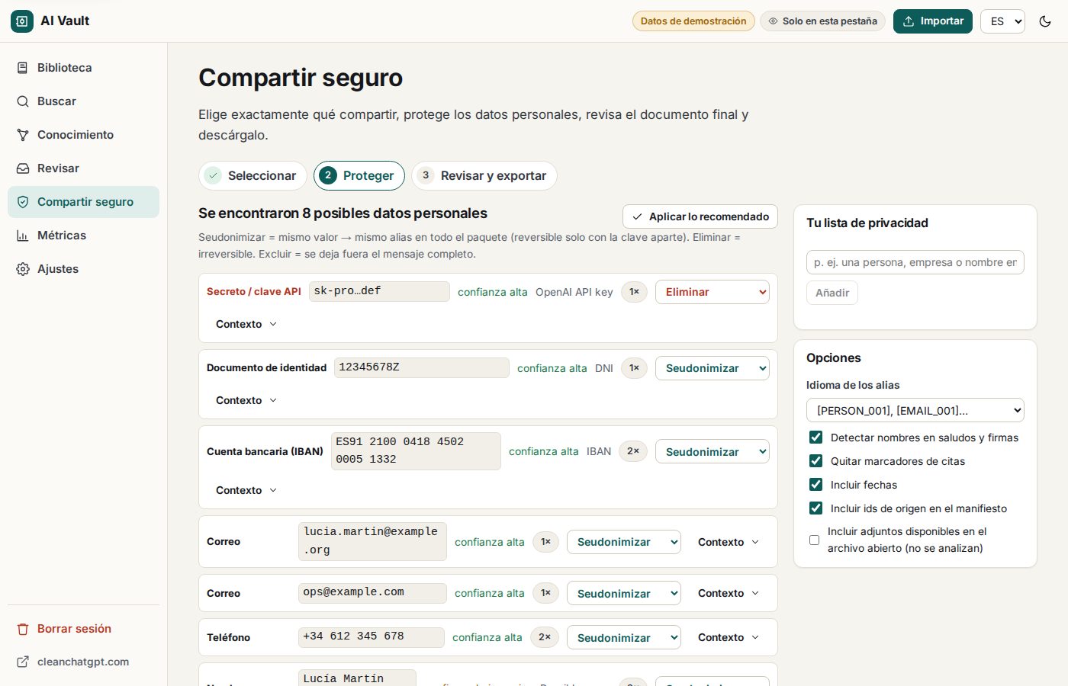1068x686 pixels.
Task: Click the upload icon on Importar
Action: click(x=909, y=21)
